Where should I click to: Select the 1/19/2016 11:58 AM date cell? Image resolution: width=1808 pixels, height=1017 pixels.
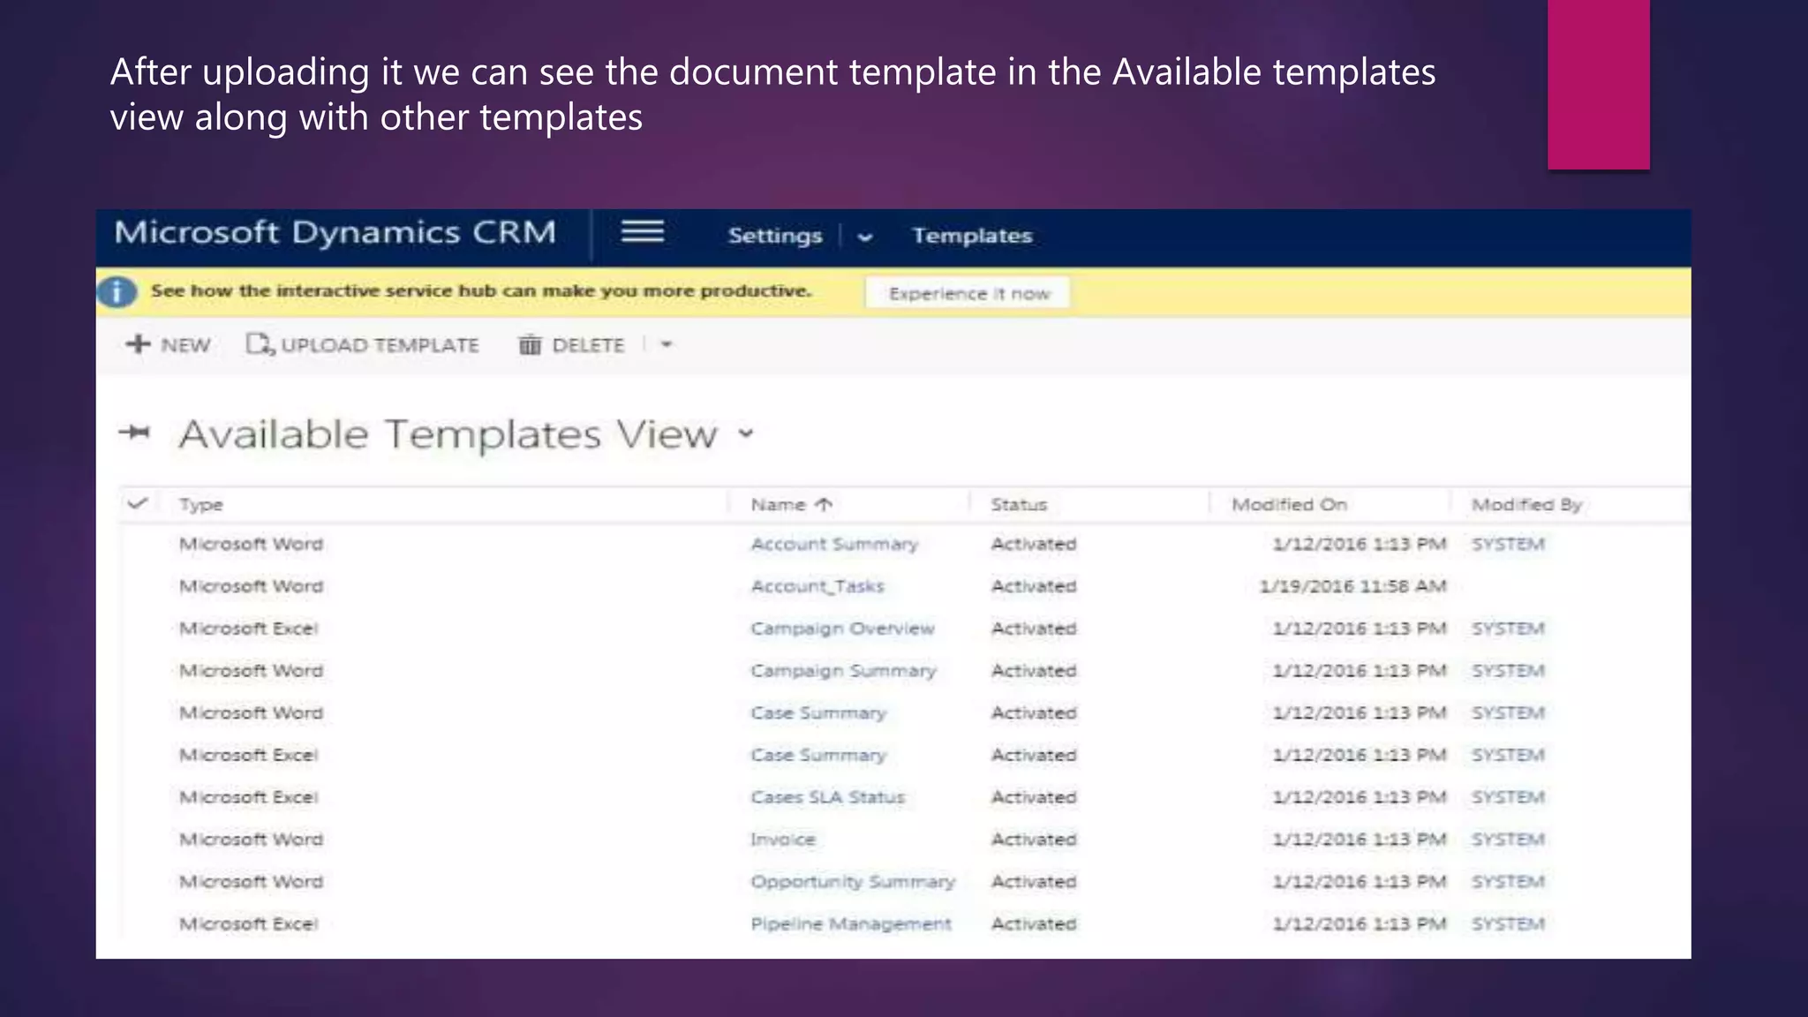[1352, 586]
